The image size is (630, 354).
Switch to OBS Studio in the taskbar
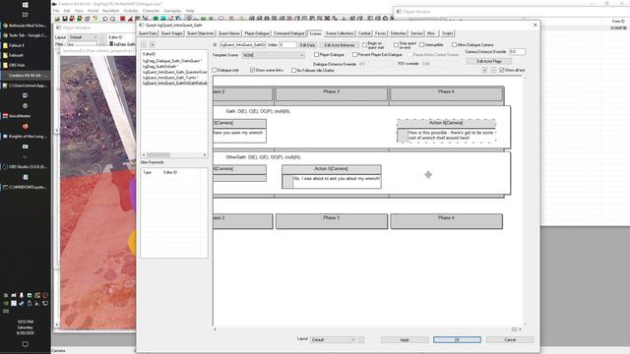pos(25,166)
